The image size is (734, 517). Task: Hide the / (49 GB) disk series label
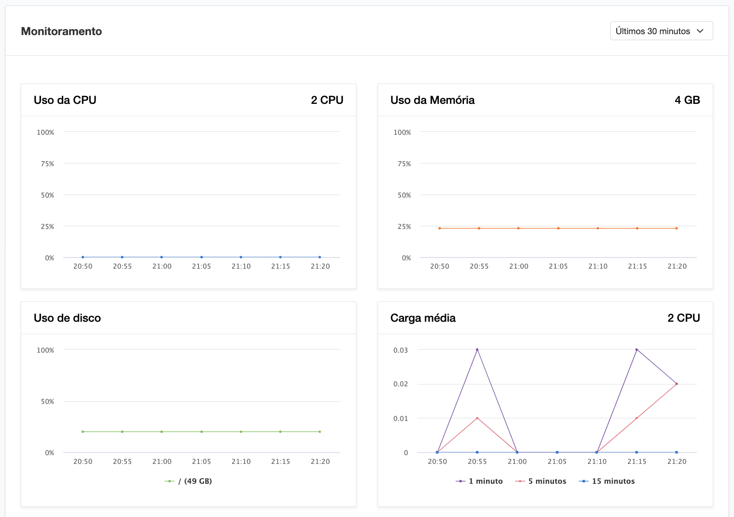[x=195, y=481]
